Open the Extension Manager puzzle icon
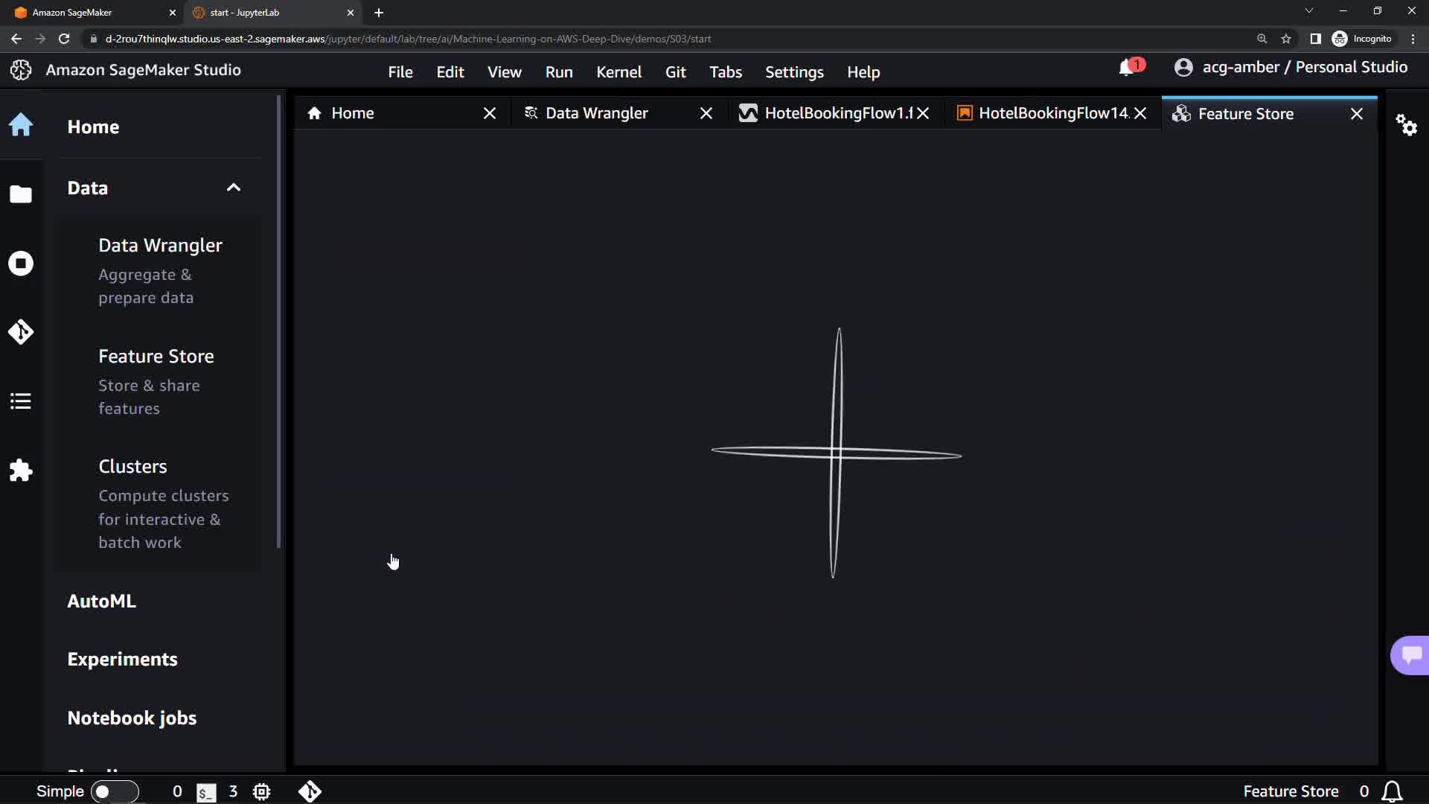This screenshot has width=1429, height=804. click(21, 470)
